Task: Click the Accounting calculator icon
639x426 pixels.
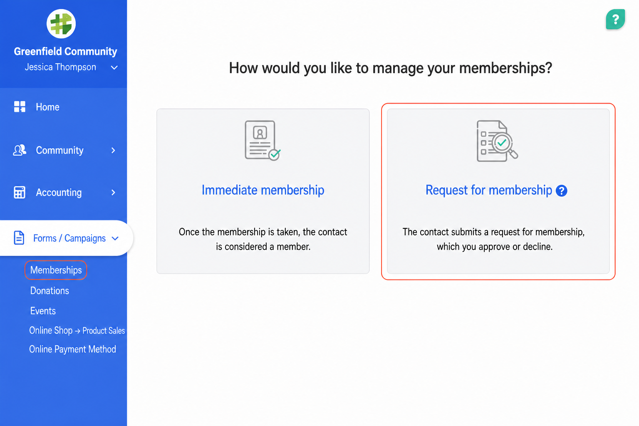Action: click(x=20, y=192)
